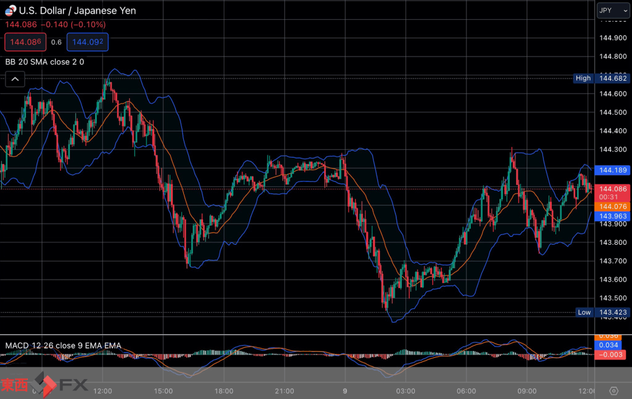Click the U.S. Dollar / Japanese Yen title
This screenshot has height=399, width=632.
[x=77, y=10]
